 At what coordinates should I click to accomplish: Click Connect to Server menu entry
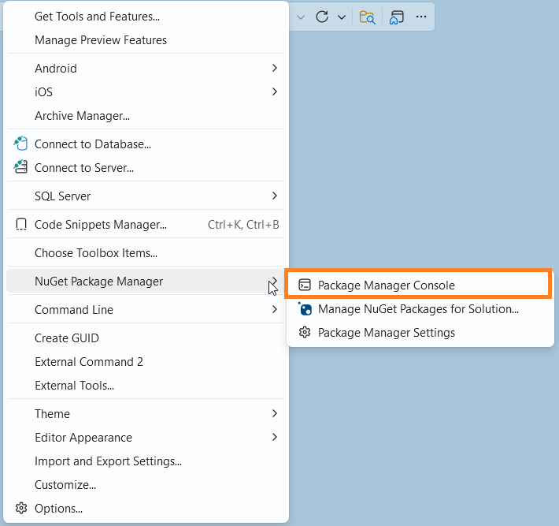click(x=146, y=167)
